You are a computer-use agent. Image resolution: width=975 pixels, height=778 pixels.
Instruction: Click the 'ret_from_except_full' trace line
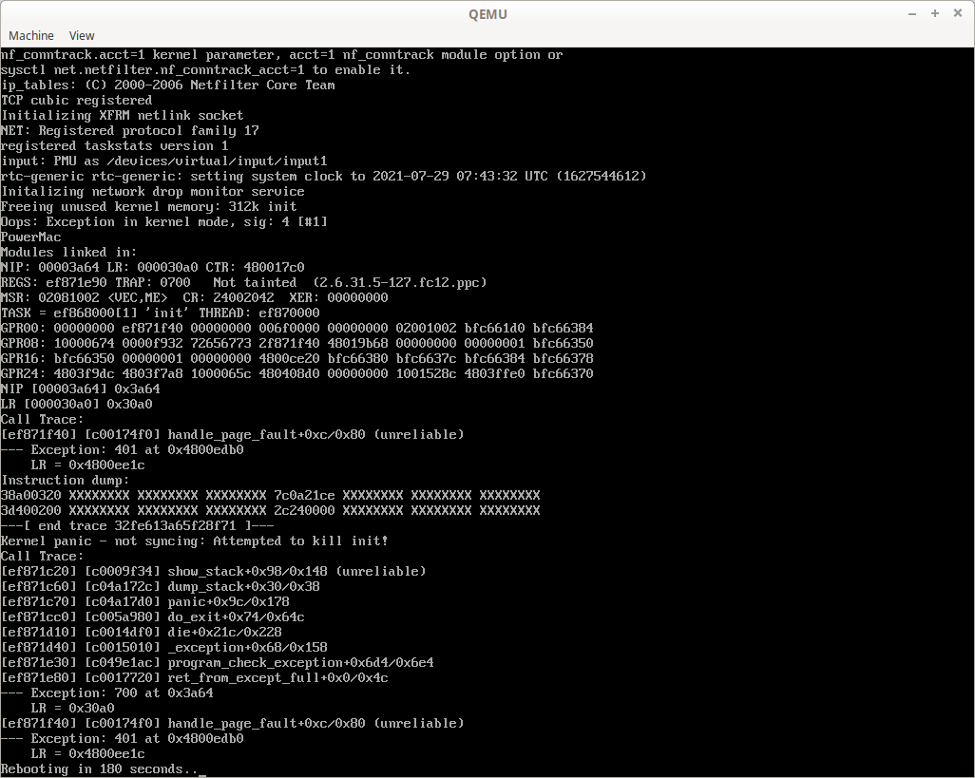coord(194,678)
